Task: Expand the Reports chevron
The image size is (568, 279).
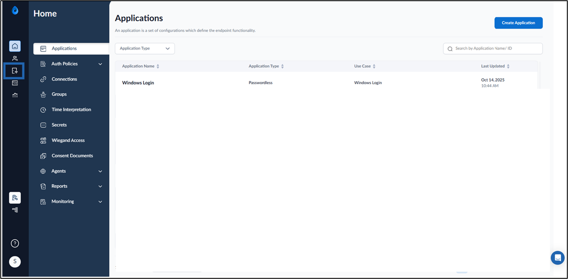Action: (100, 186)
